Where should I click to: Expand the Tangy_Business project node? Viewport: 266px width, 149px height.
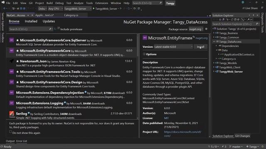pos(214,33)
